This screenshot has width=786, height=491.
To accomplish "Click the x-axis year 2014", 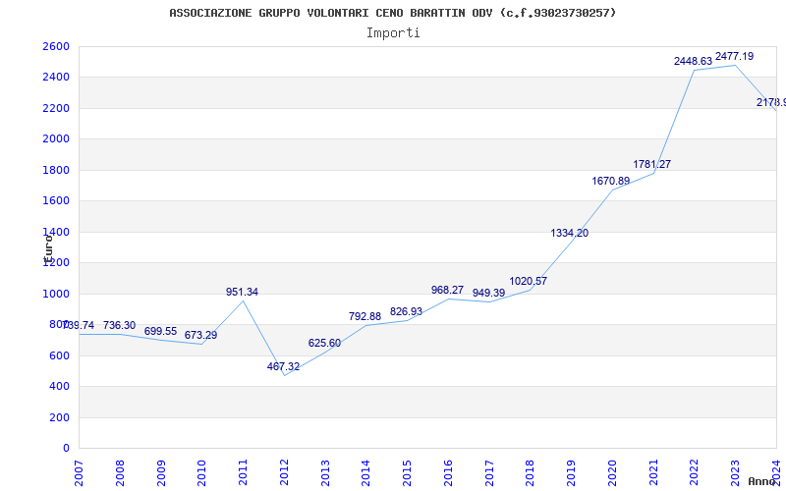I will pos(365,473).
